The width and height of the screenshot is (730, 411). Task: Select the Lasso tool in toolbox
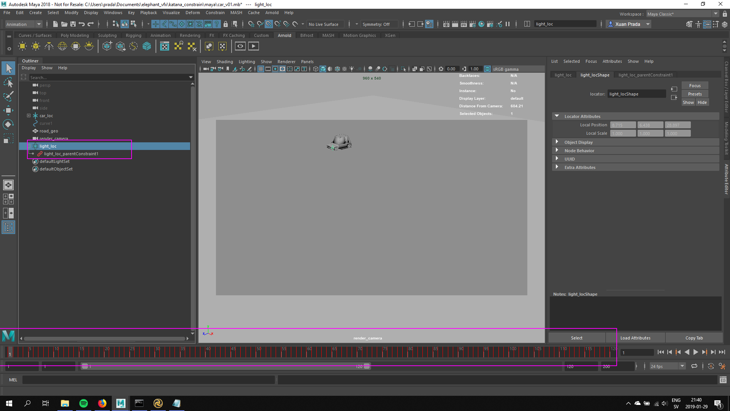8,82
